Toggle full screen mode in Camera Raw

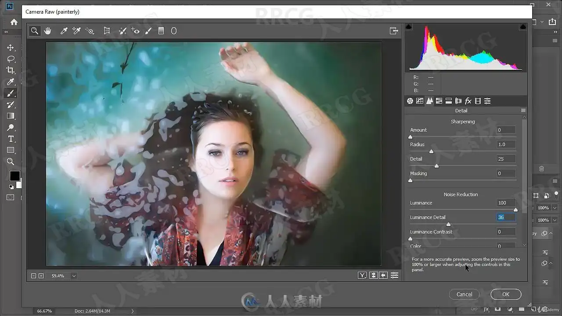(x=394, y=31)
